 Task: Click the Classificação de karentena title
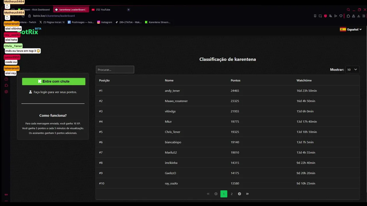click(x=228, y=60)
